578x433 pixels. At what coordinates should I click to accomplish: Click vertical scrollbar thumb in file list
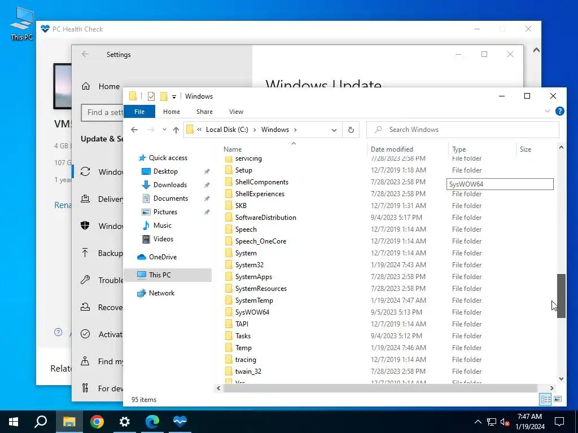[561, 296]
